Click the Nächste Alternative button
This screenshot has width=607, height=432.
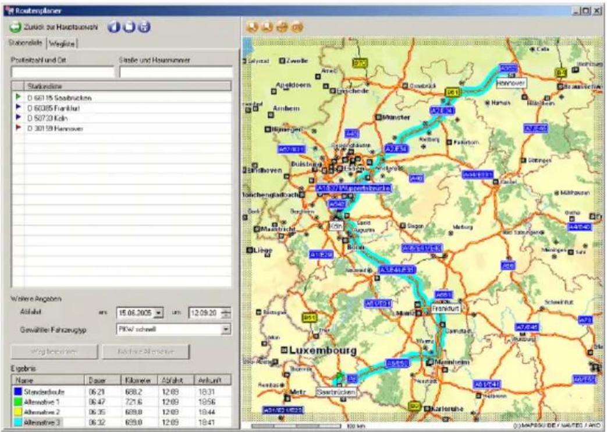146,352
